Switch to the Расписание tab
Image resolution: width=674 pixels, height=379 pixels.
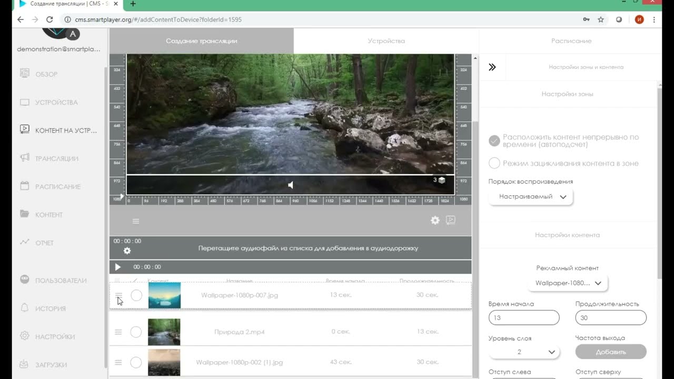(571, 41)
